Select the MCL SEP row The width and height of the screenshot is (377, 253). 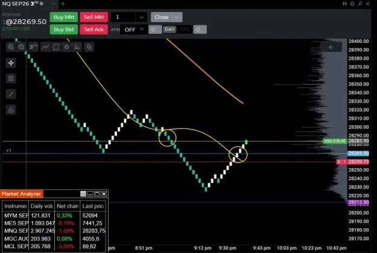(x=54, y=246)
